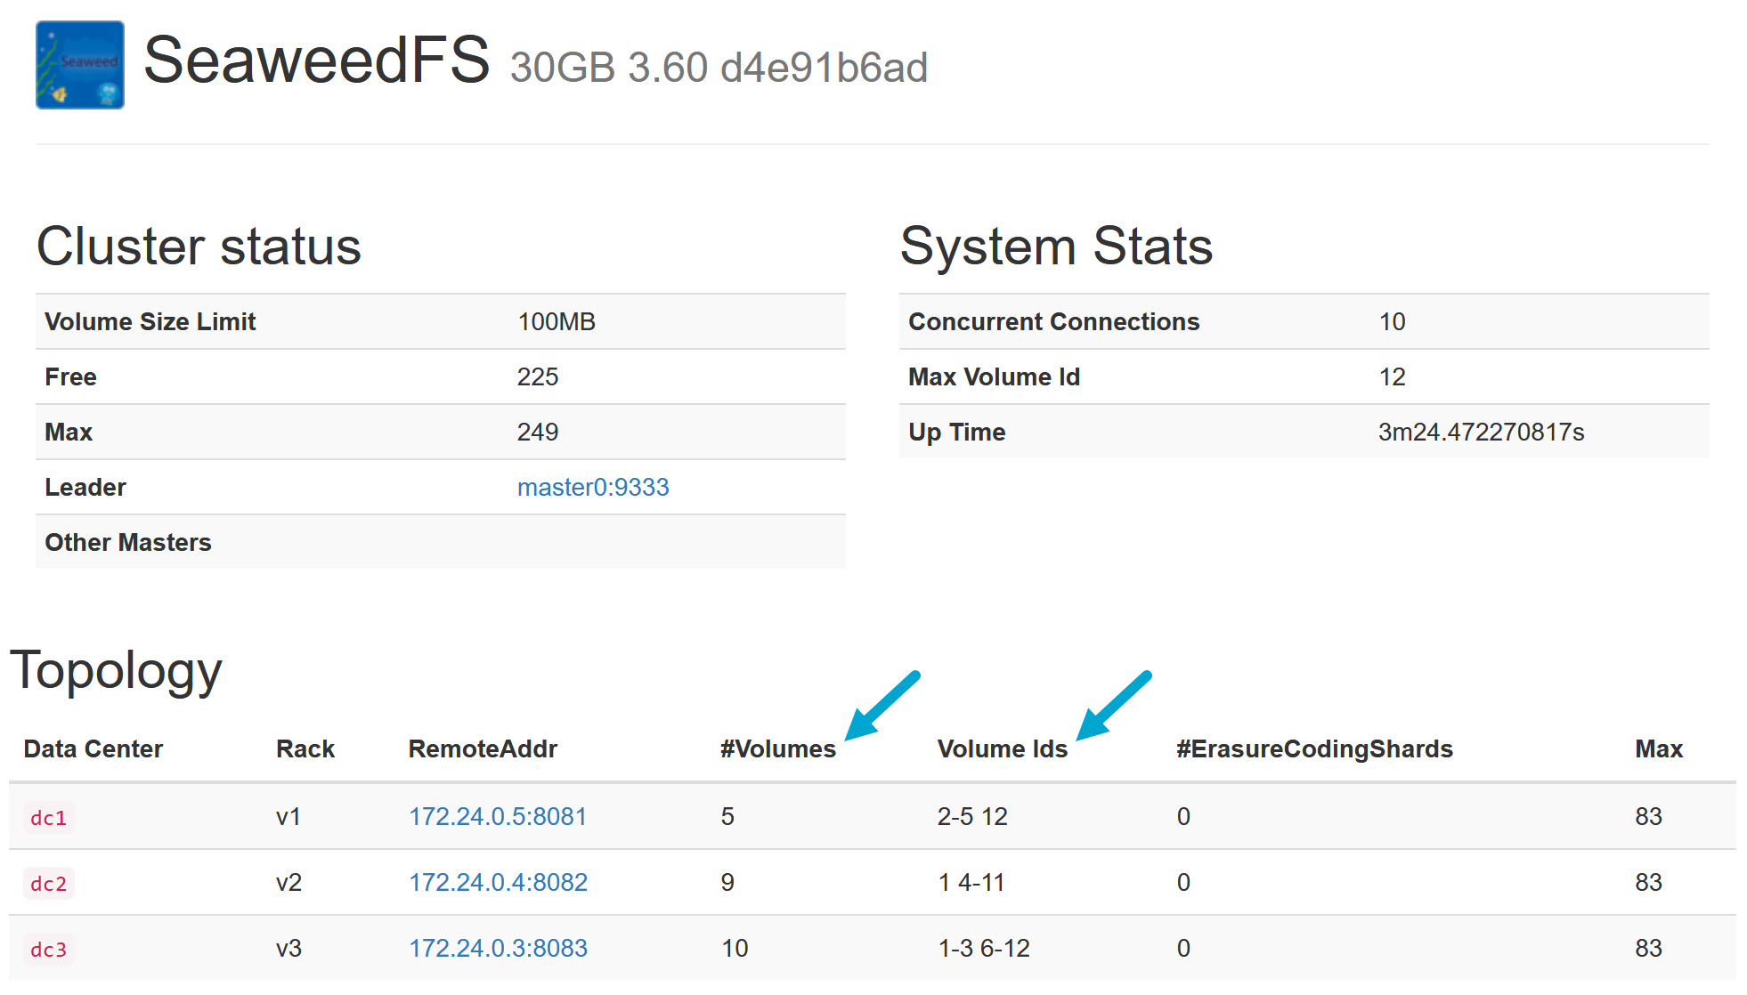
Task: Open volume server 172.24.0.4:8082 link
Action: coord(498,882)
